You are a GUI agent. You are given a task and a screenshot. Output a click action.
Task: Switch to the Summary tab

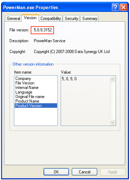click(90, 18)
